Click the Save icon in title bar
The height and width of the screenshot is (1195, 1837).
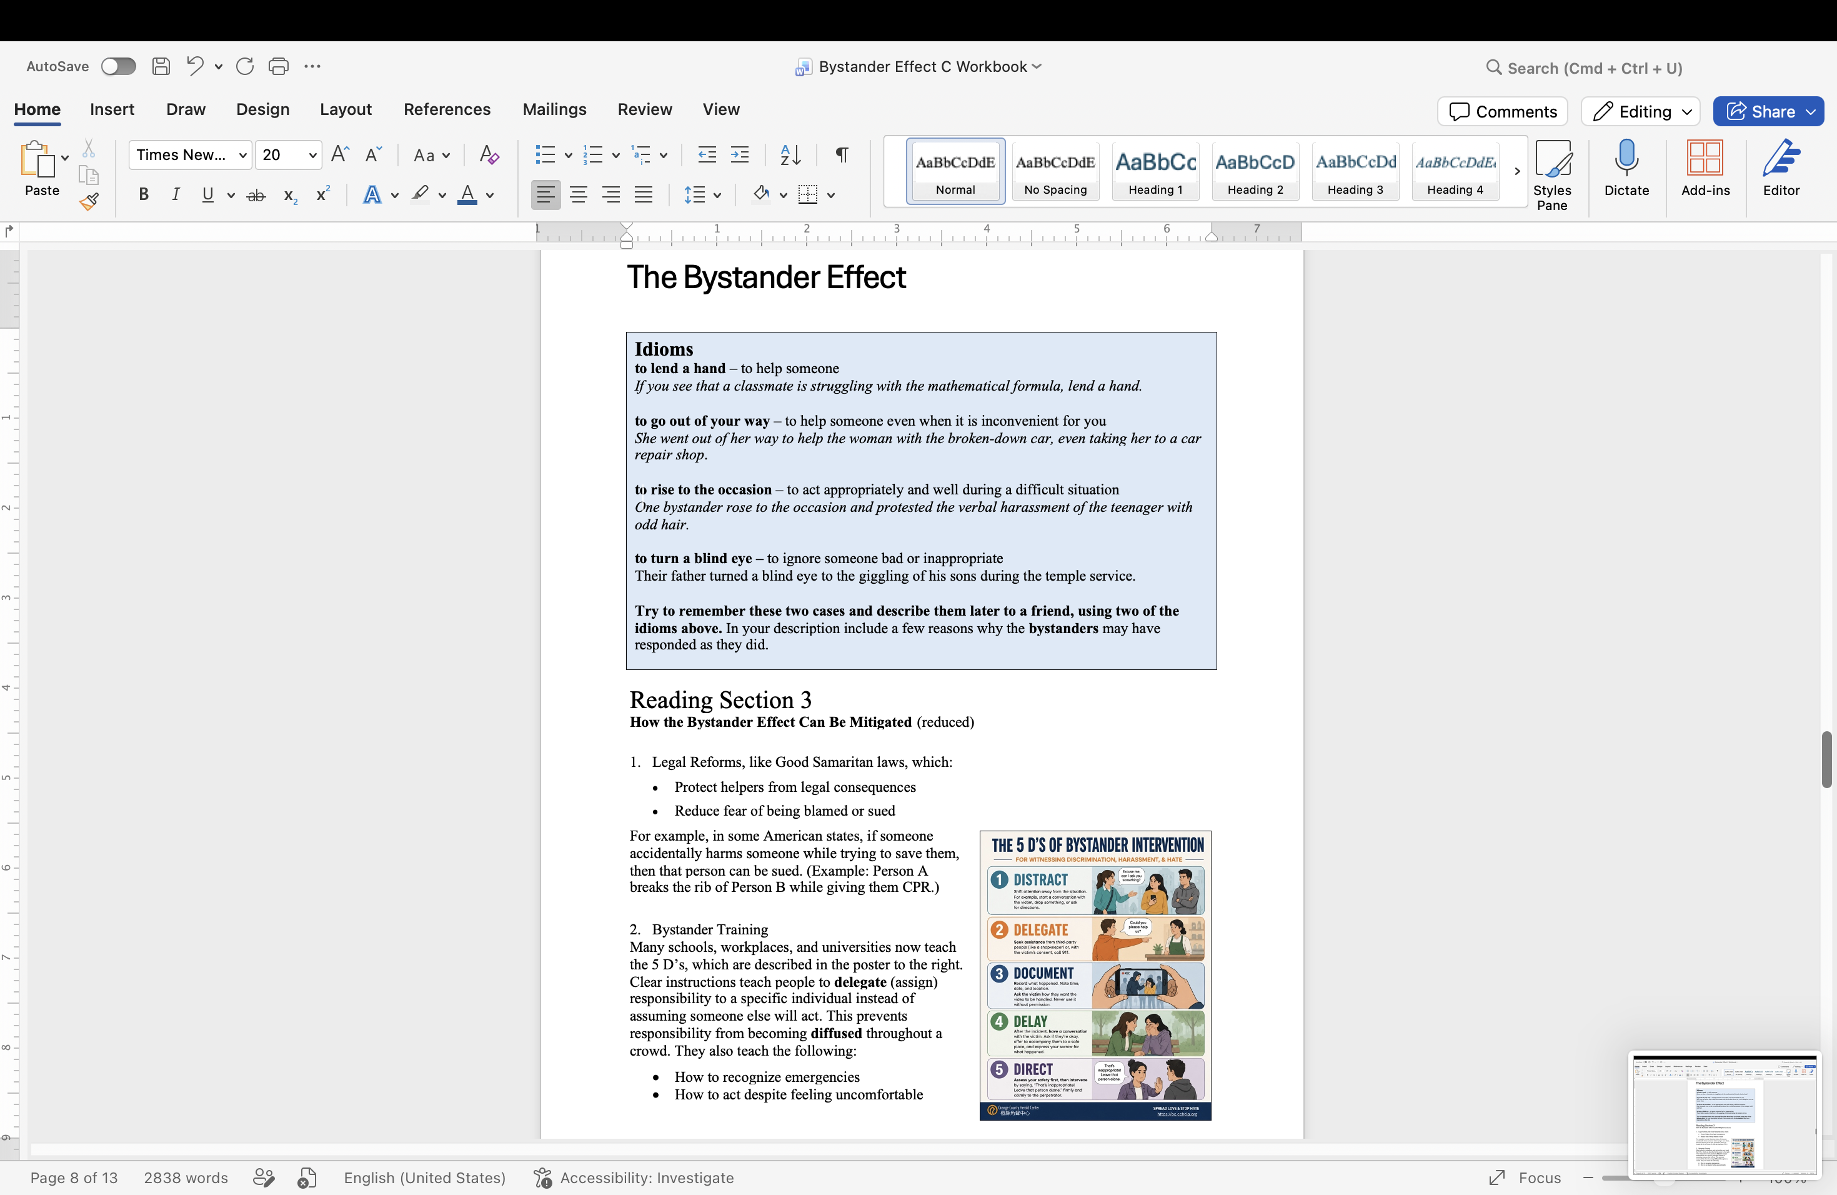(161, 66)
